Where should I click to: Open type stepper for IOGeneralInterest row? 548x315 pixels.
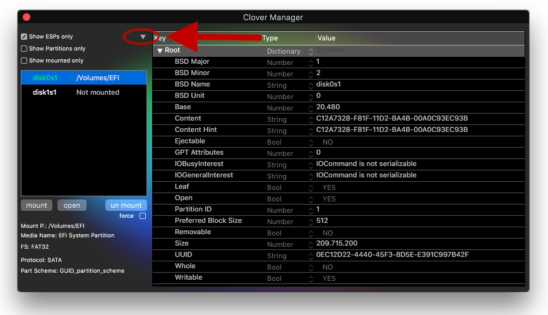(x=311, y=177)
